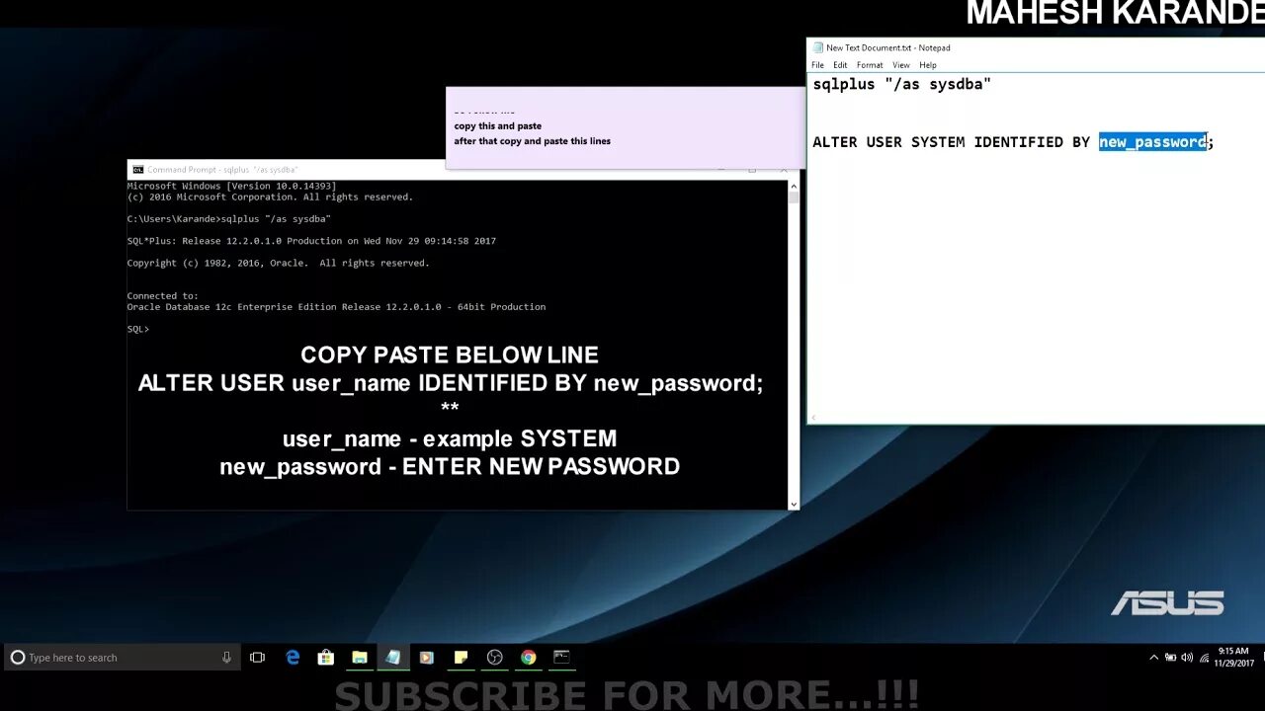Click 'Oracle Database 12c Enterprise Edition' line
Screen dimensions: 1265x711
(336, 307)
